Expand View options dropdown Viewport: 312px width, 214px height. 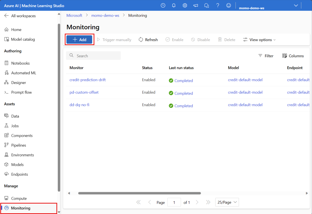pyautogui.click(x=259, y=40)
